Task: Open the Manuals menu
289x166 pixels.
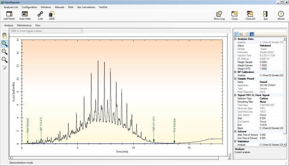Action: pos(59,7)
